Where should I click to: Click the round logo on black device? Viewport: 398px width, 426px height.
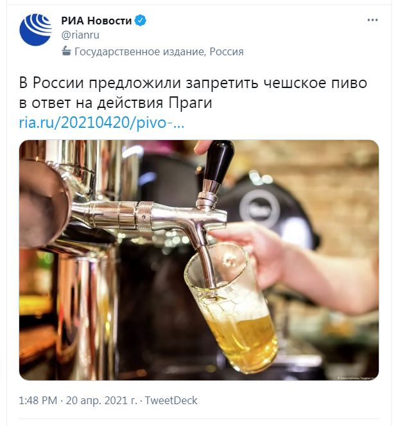[x=259, y=208]
